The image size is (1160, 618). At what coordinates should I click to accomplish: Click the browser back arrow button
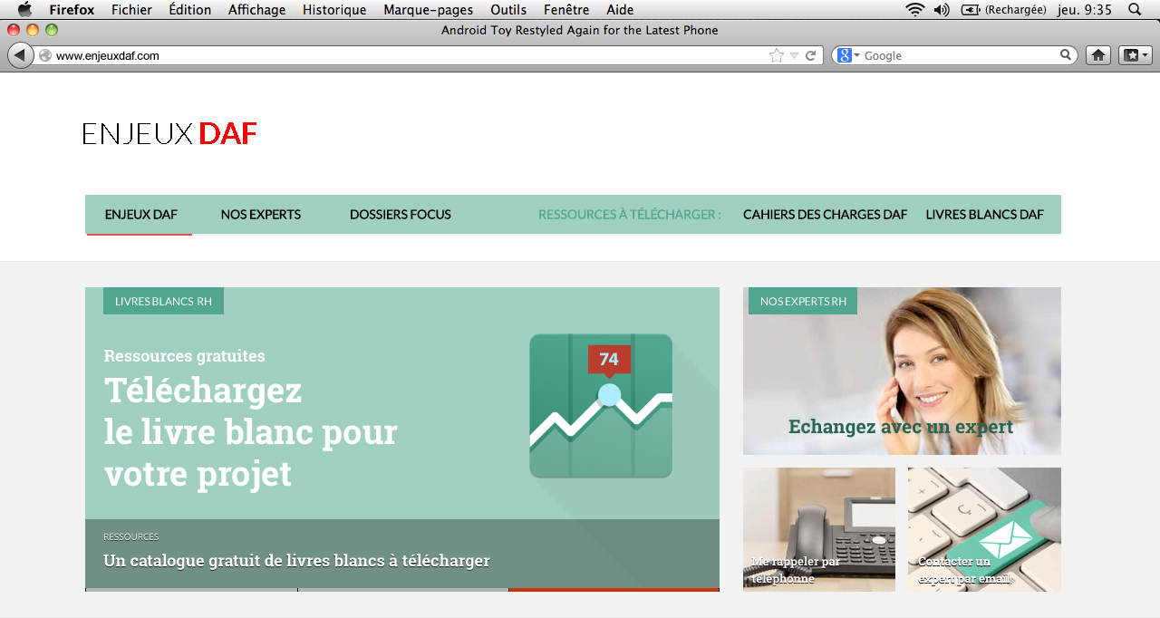[x=20, y=55]
